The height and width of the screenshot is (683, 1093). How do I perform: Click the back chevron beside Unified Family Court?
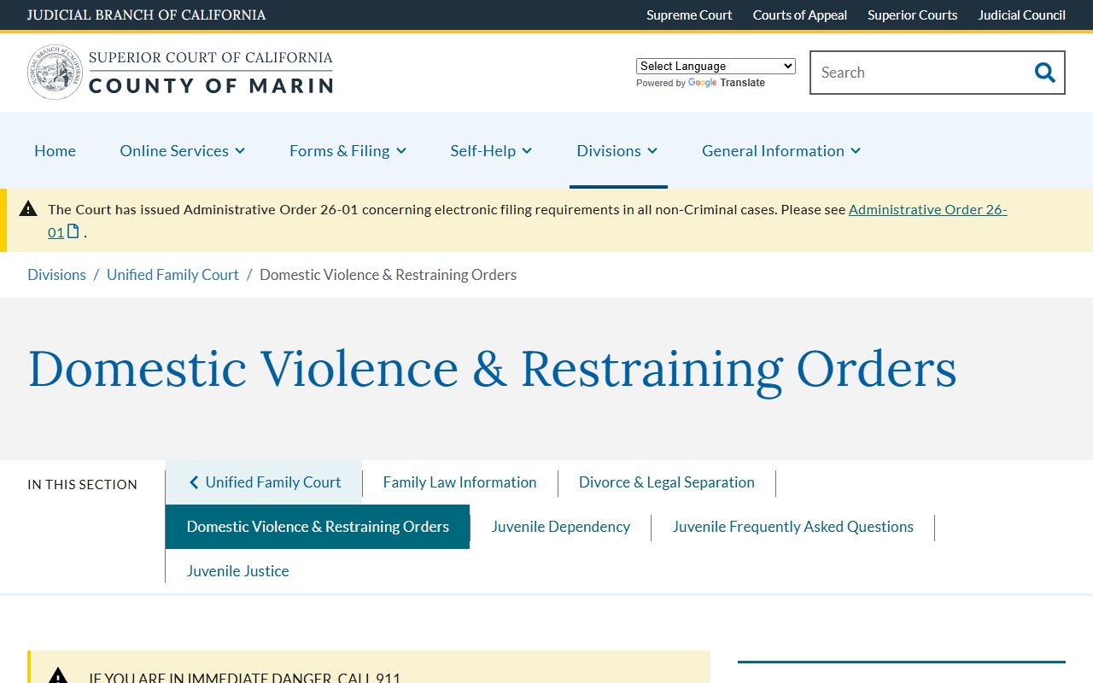pos(194,482)
